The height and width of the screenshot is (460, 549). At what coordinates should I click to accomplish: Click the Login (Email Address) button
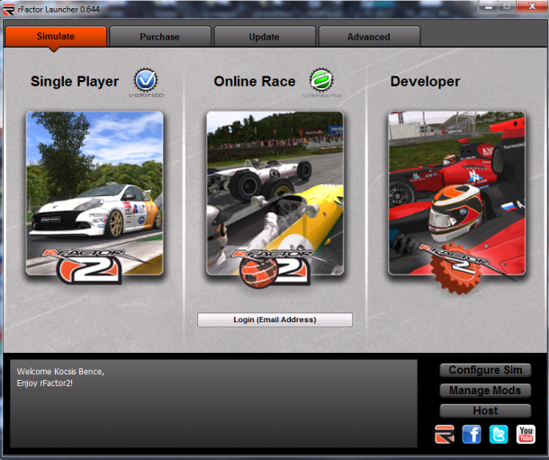[x=274, y=320]
